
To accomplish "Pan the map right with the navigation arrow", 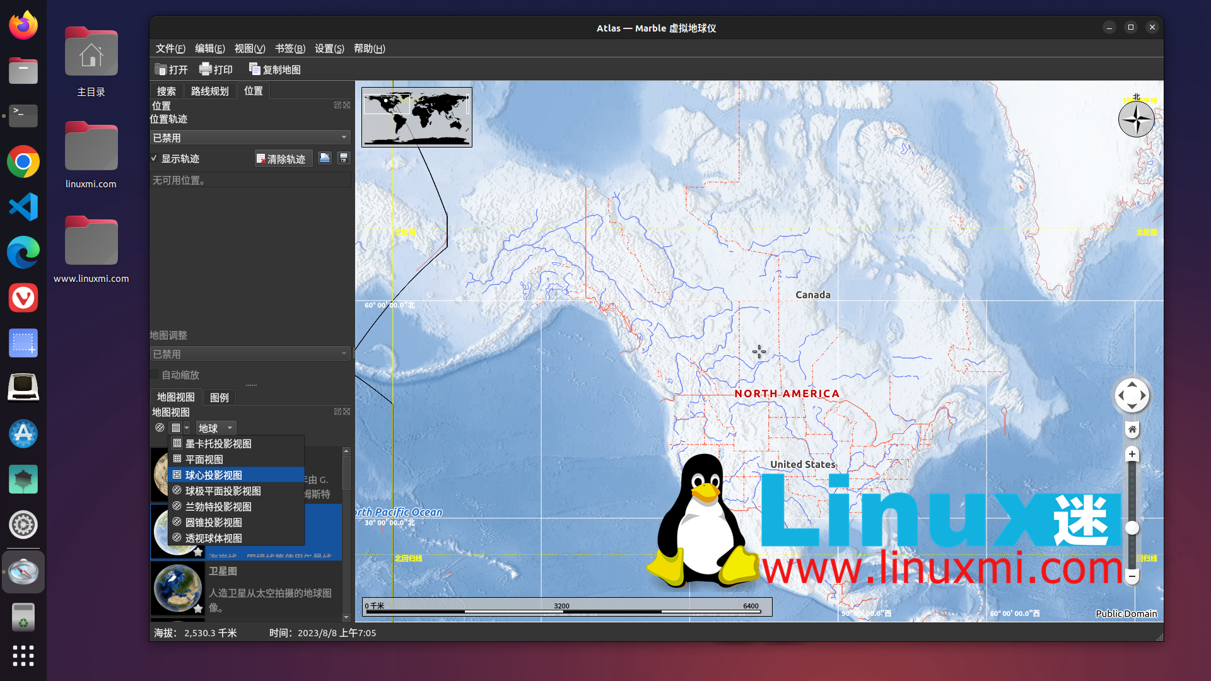I will (1144, 396).
